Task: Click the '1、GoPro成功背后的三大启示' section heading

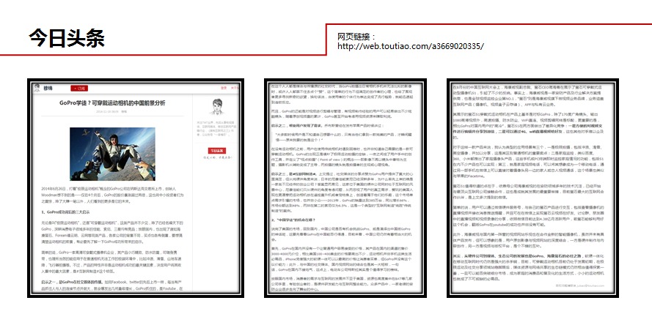Action: (66, 212)
